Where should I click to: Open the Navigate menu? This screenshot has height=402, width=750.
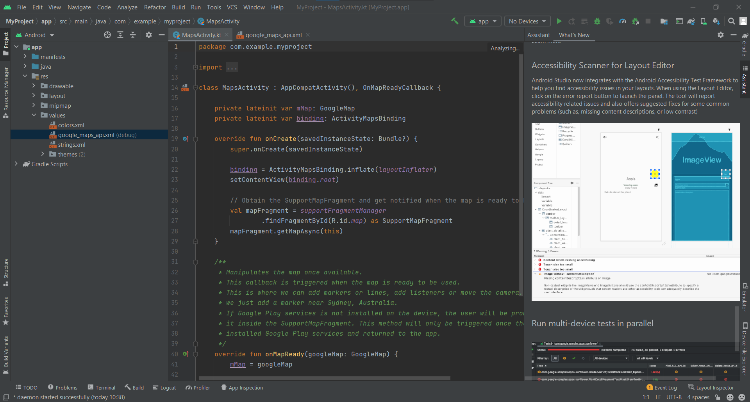[79, 7]
